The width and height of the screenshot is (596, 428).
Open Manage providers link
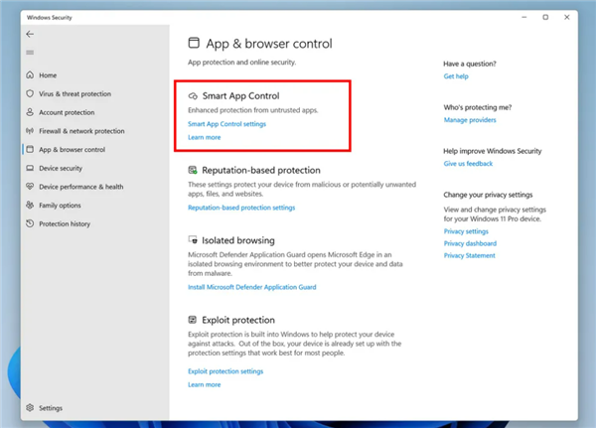469,120
